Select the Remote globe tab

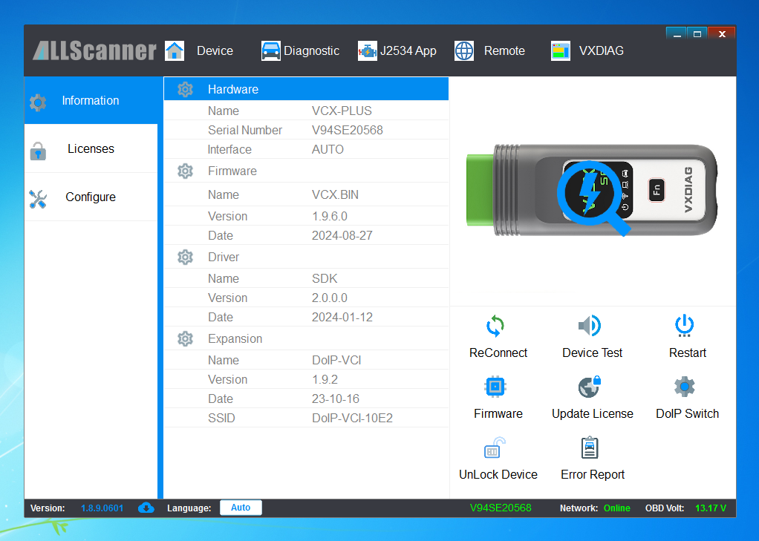(489, 51)
